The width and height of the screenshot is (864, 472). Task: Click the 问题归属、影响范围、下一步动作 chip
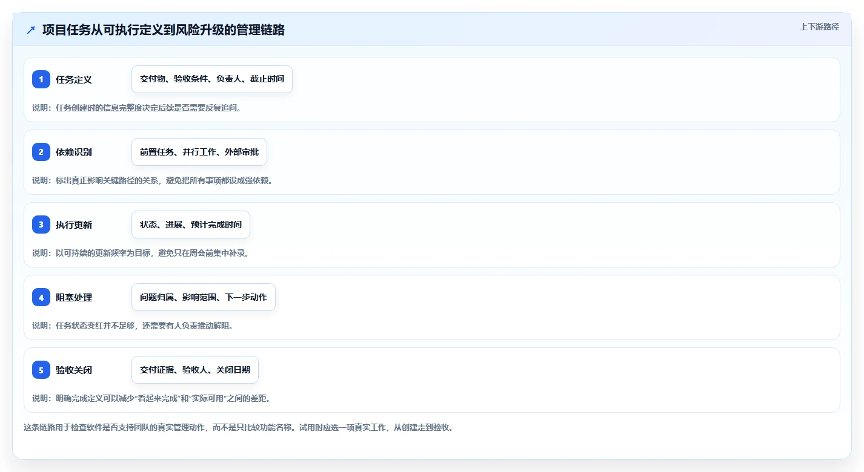tap(204, 297)
